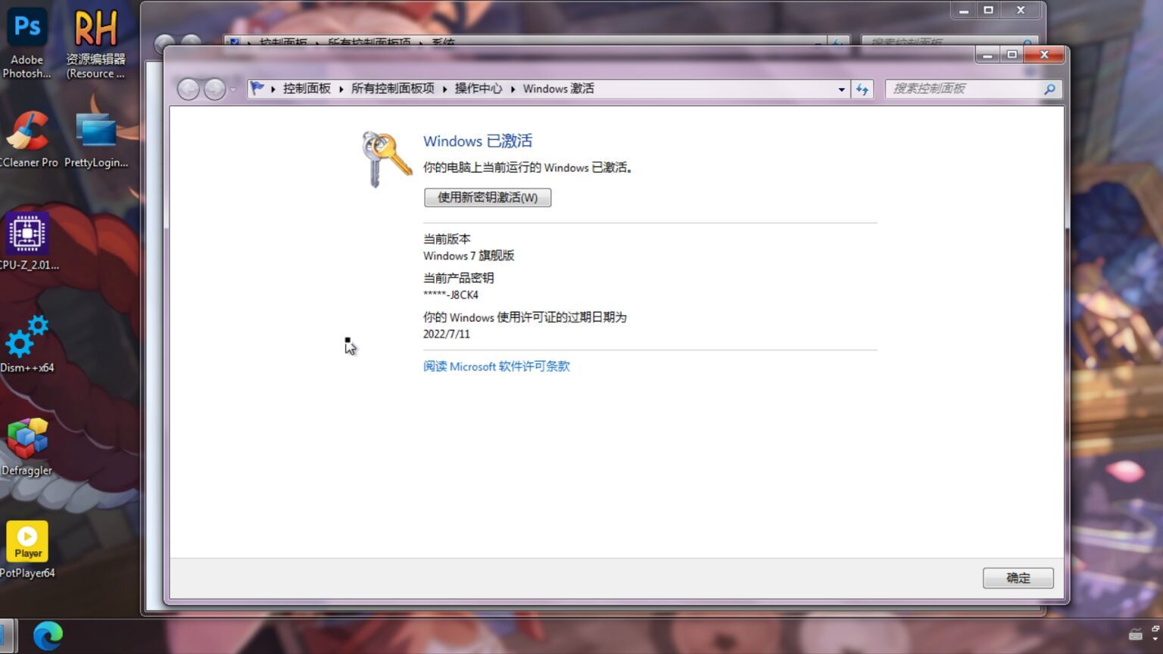Open PrettyLogin desktop icon
1163x654 pixels.
96,139
